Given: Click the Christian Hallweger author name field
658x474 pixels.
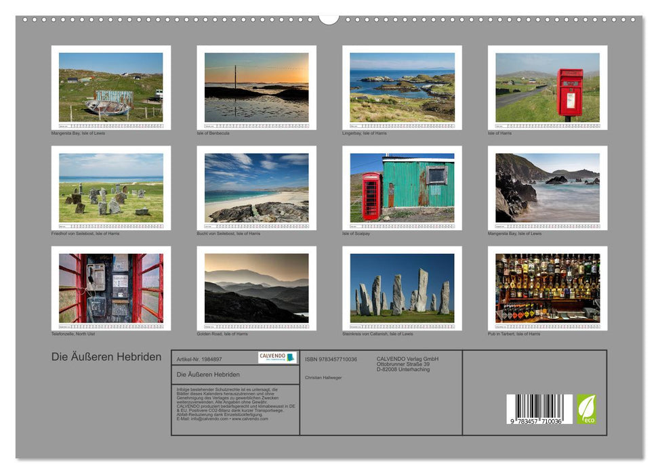Looking at the screenshot, I should 325,379.
